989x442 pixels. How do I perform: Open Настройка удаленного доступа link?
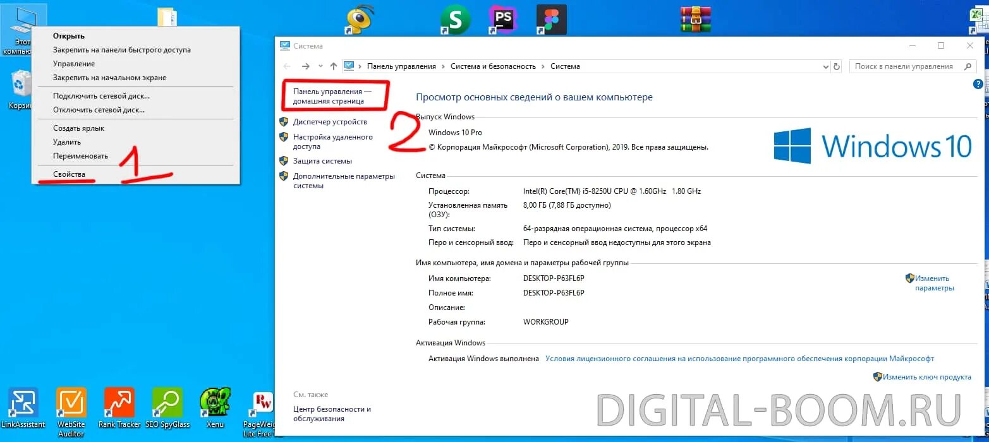[333, 141]
